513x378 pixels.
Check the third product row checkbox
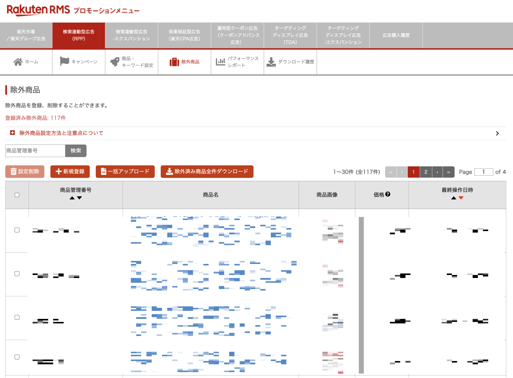(x=17, y=317)
